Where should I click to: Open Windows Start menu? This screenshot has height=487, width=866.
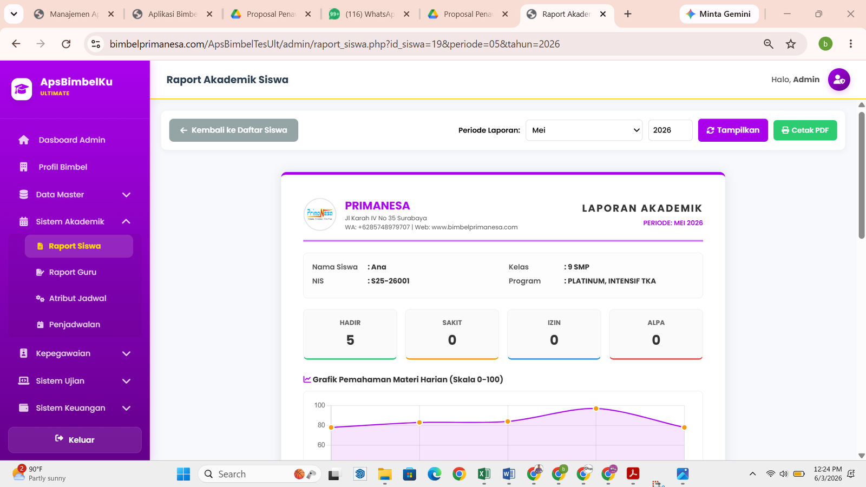tap(183, 474)
